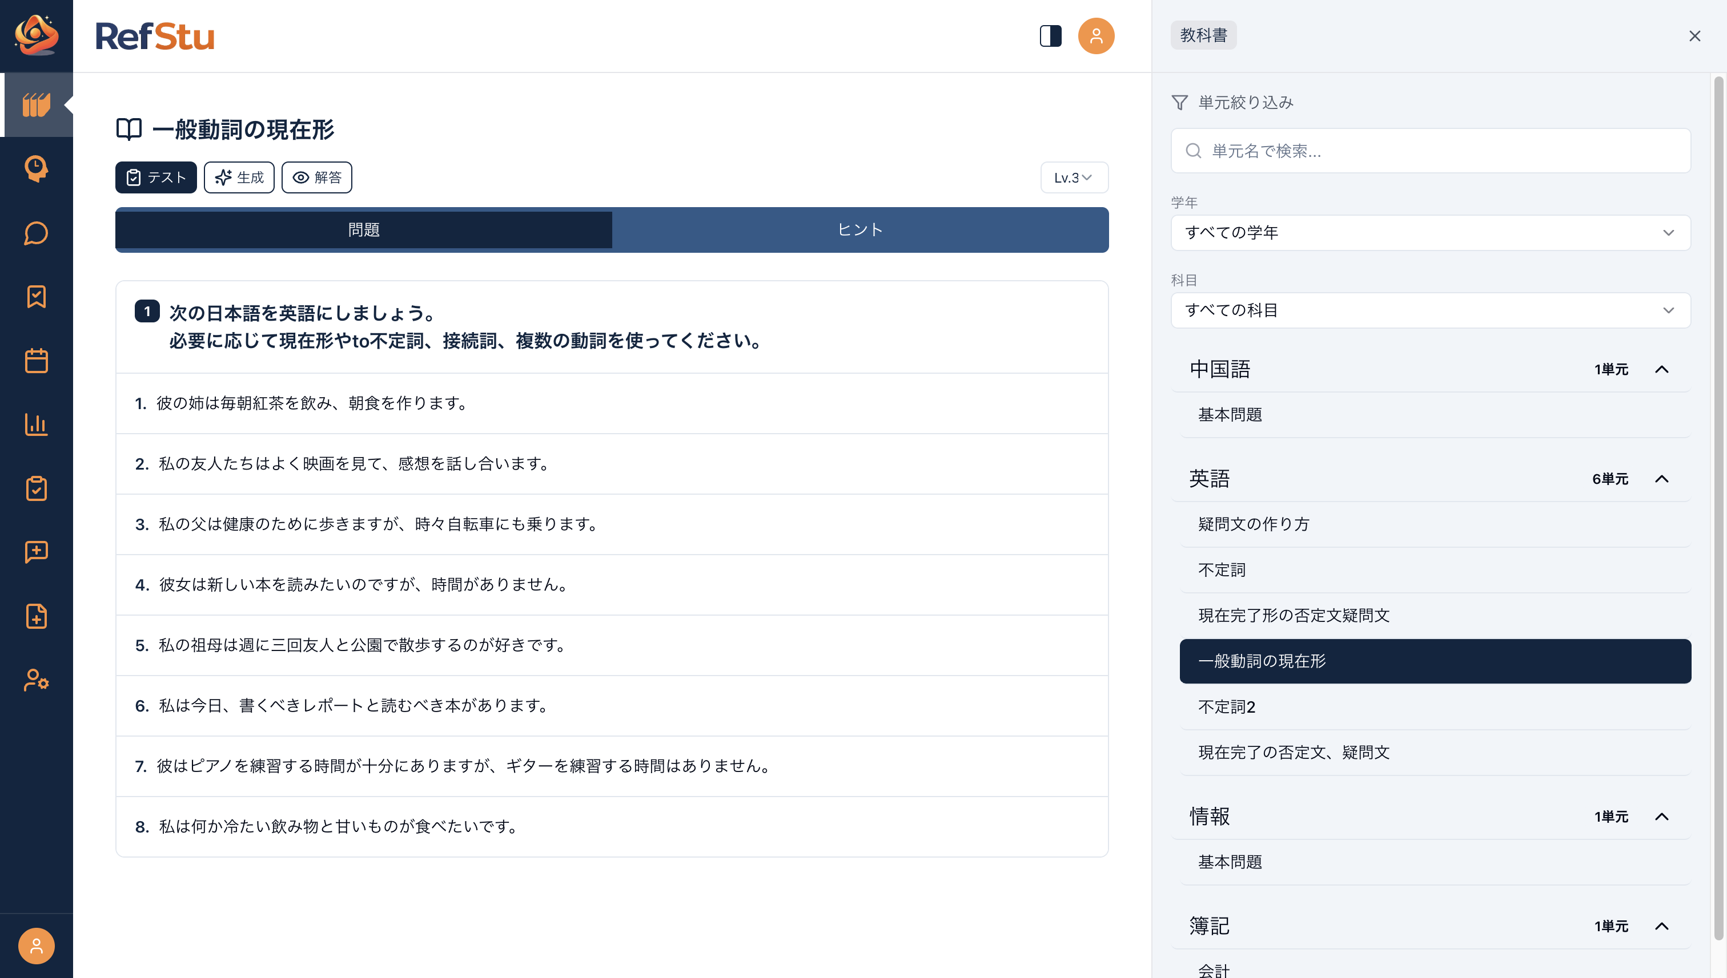Click question 7 彼はピアノを練習する時間

point(612,766)
